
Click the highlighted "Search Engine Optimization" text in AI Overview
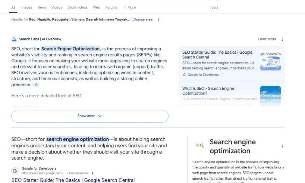point(70,49)
